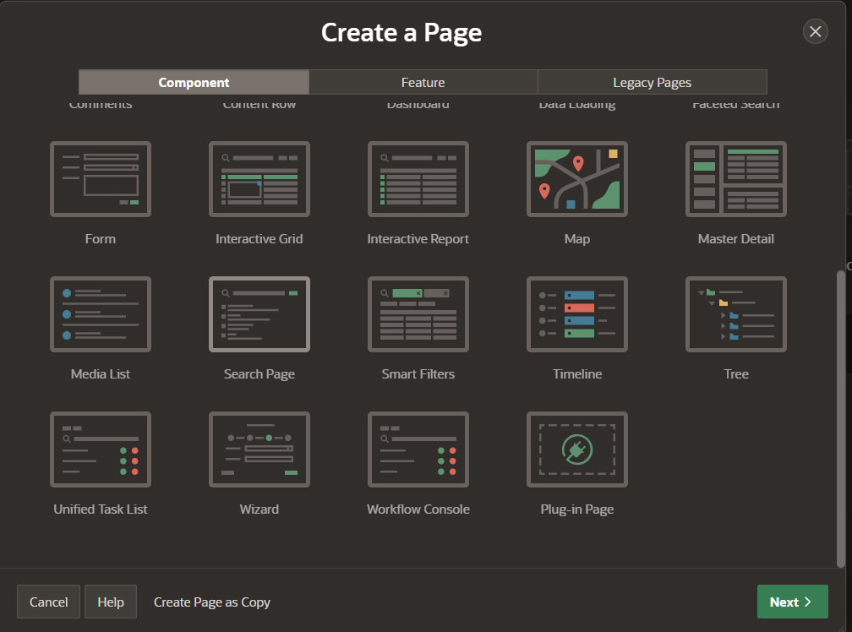Choose the Interactive Report icon
This screenshot has height=632, width=852.
pos(418,179)
